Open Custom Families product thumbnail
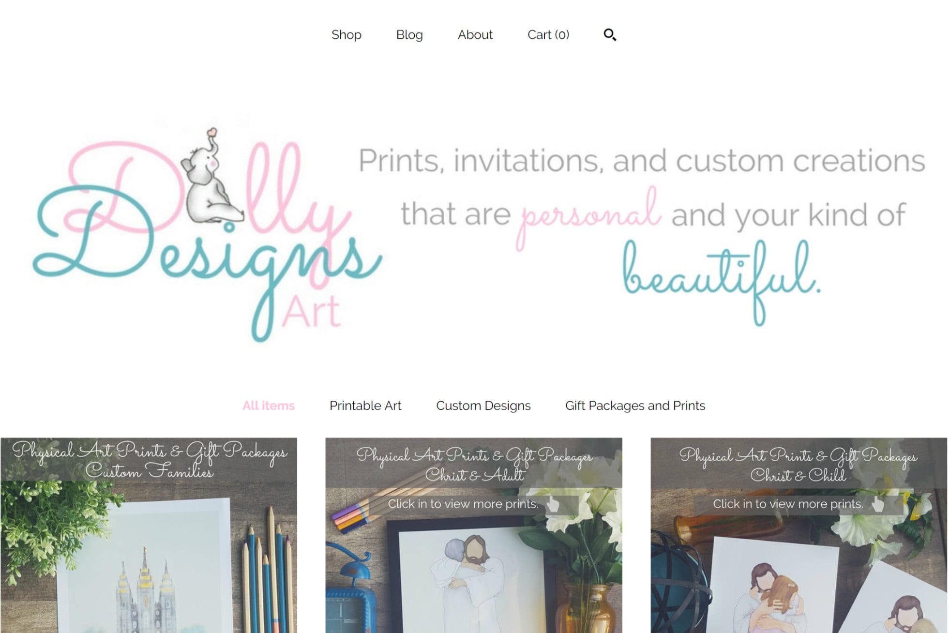The width and height of the screenshot is (949, 633). pyautogui.click(x=149, y=535)
